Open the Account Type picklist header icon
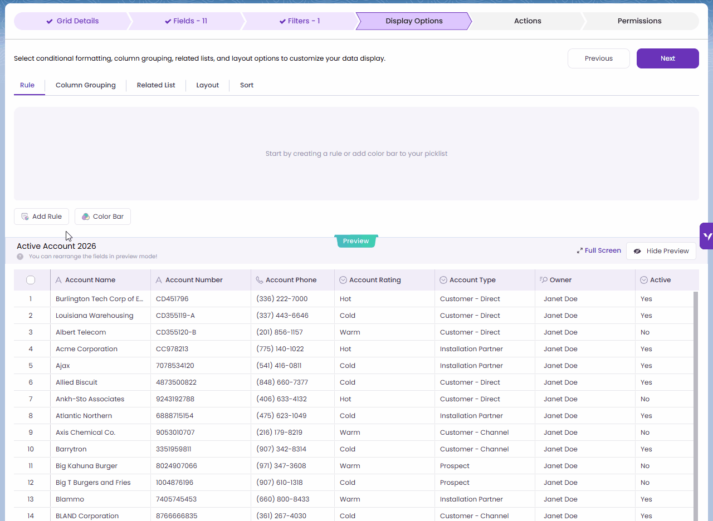The image size is (713, 521). (x=443, y=280)
